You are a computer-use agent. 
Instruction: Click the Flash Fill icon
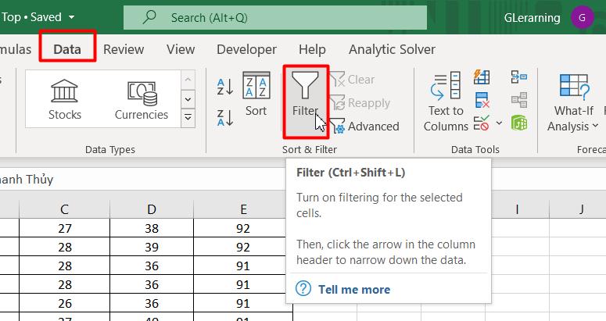click(x=482, y=77)
